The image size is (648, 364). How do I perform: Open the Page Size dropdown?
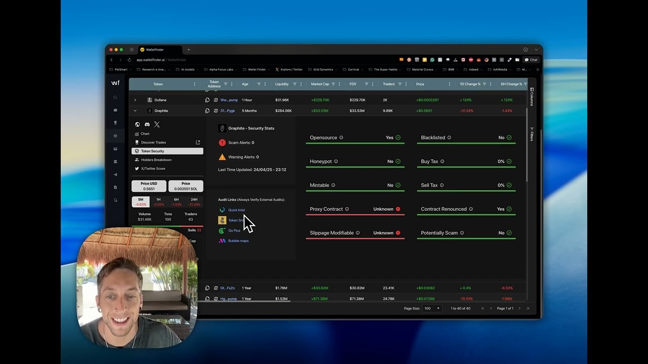click(431, 308)
